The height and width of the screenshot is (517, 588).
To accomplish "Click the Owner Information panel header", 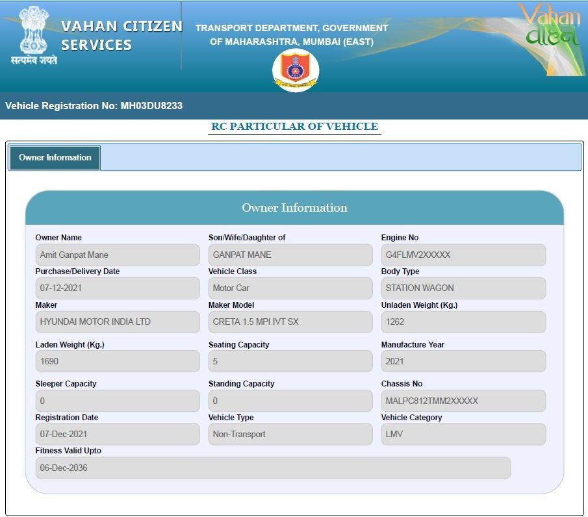I will [x=294, y=208].
